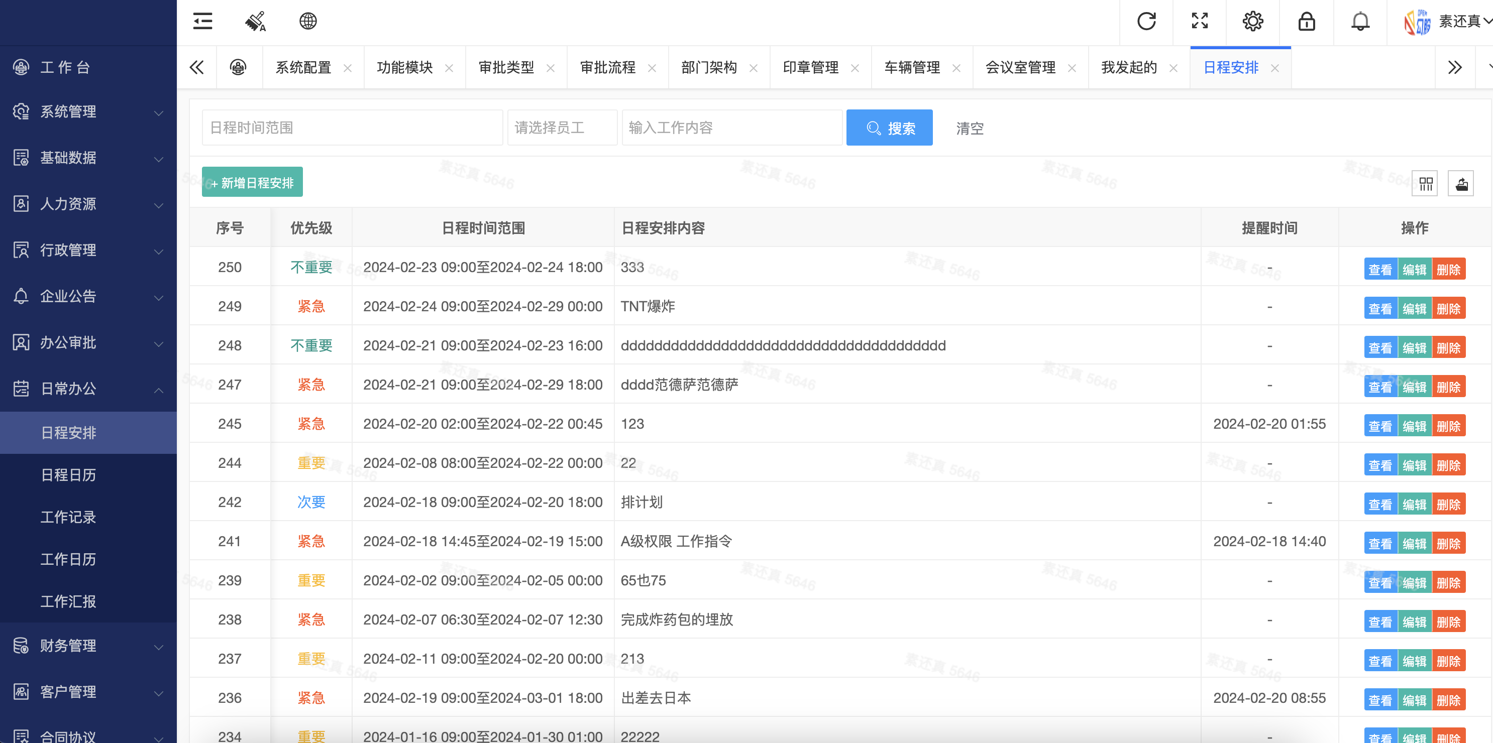Image resolution: width=1493 pixels, height=743 pixels.
Task: Switch to the 会议室管理 tab
Action: point(1021,68)
